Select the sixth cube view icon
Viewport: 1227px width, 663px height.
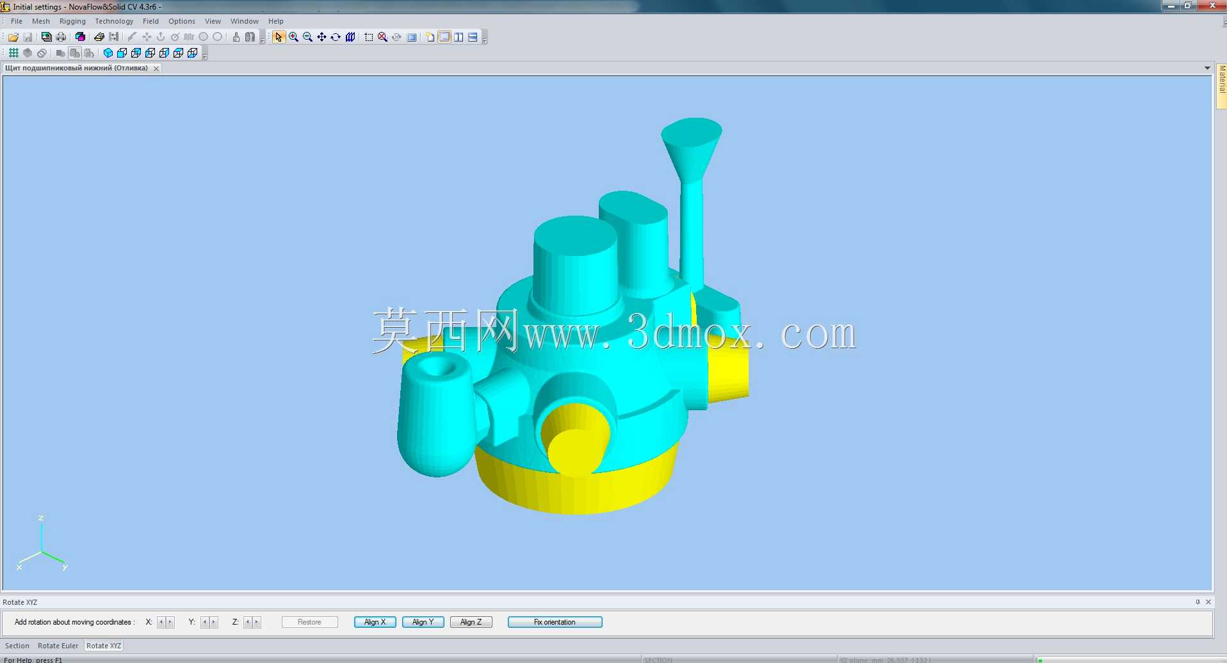tap(178, 53)
